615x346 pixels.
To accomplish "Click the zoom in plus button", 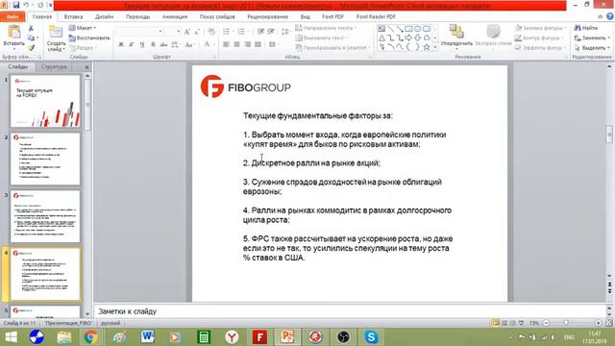I will click(598, 323).
